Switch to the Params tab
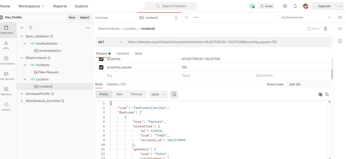 click(103, 54)
